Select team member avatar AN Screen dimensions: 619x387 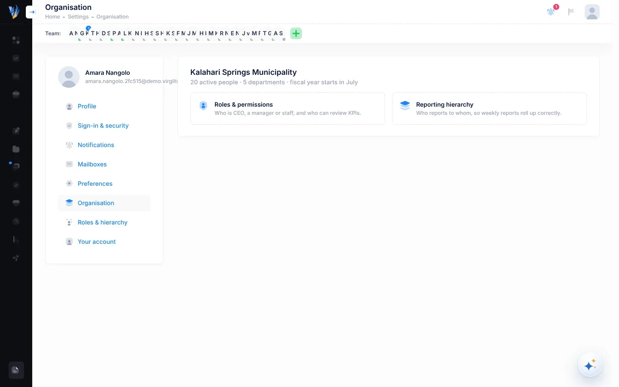point(74,34)
